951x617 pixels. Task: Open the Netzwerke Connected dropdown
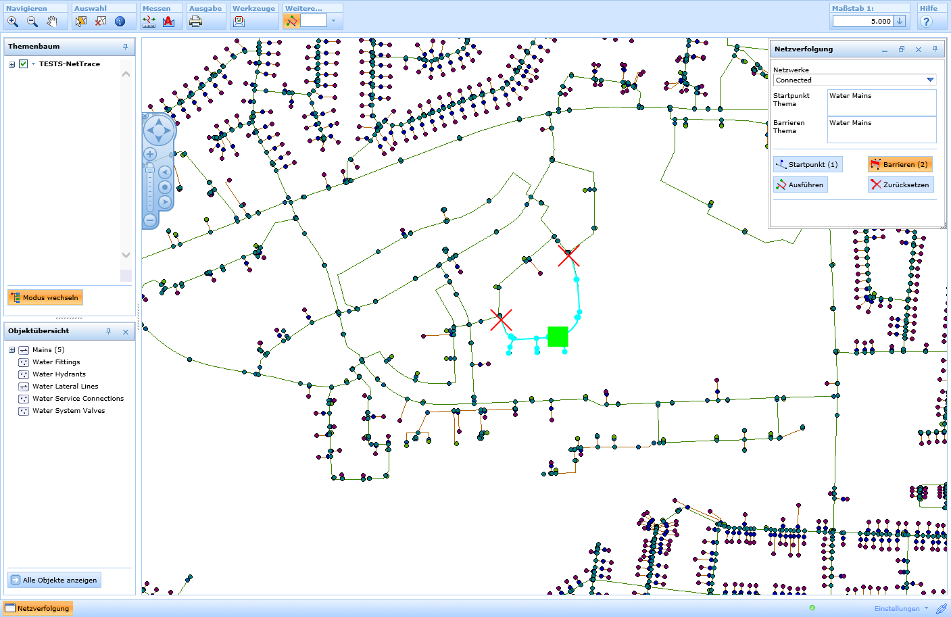pyautogui.click(x=930, y=80)
